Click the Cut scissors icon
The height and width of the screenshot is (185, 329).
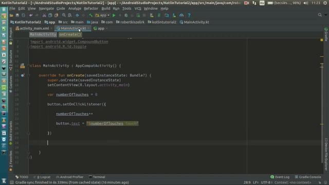pyautogui.click(x=44, y=15)
